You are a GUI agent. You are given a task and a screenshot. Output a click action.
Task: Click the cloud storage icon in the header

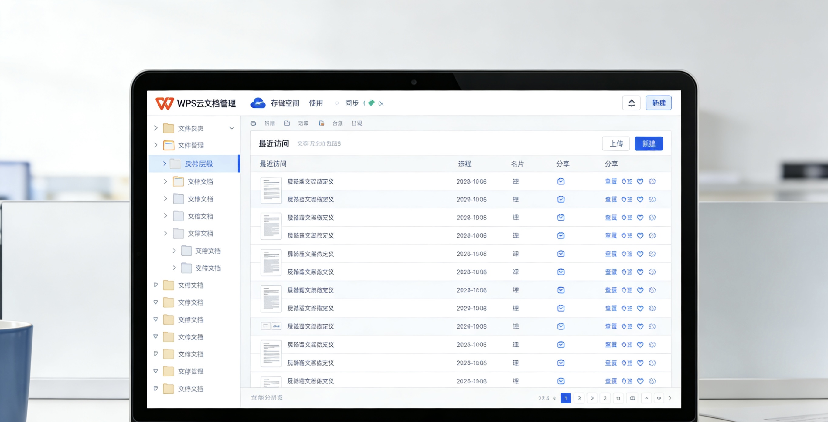(258, 103)
